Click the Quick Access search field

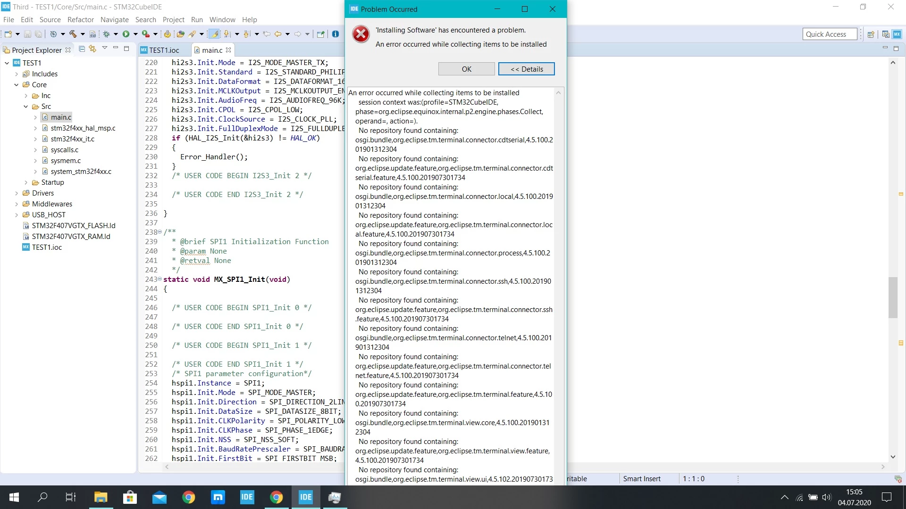click(830, 34)
